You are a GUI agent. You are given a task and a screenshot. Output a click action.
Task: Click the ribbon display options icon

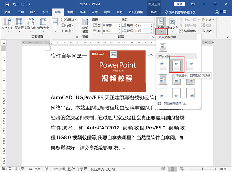click(x=193, y=4)
